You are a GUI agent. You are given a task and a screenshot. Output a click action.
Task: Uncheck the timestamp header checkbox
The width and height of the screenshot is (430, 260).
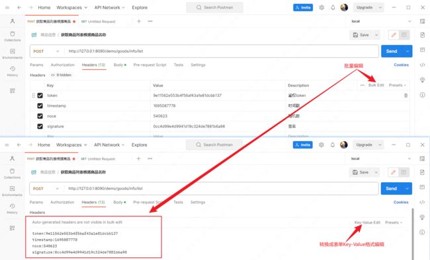pyautogui.click(x=40, y=106)
